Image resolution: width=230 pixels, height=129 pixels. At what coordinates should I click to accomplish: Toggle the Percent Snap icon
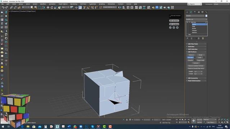pos(92,8)
